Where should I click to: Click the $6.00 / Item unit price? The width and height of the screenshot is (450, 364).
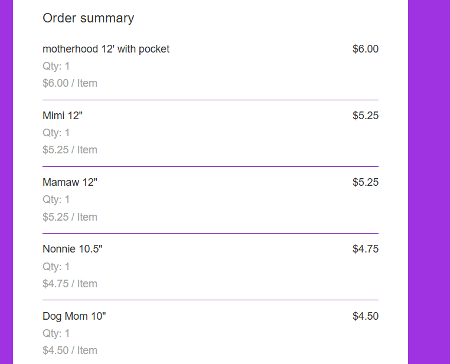[70, 83]
